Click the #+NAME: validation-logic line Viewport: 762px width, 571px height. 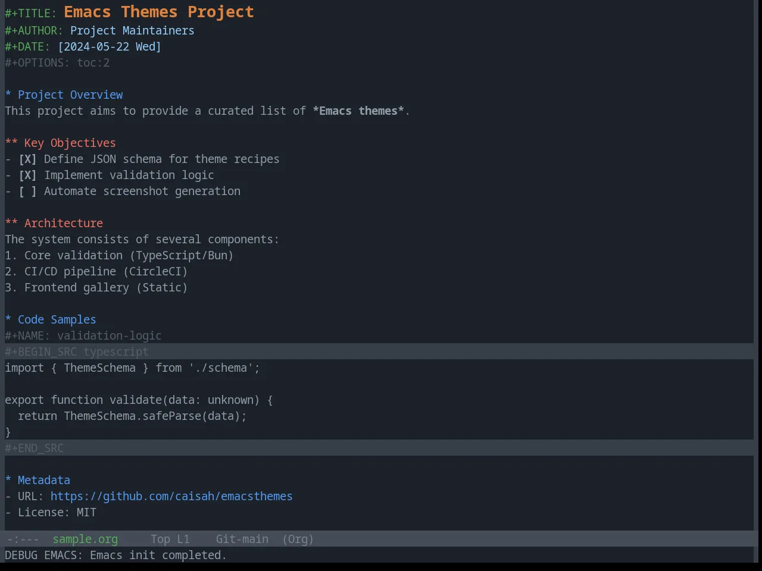[83, 335]
